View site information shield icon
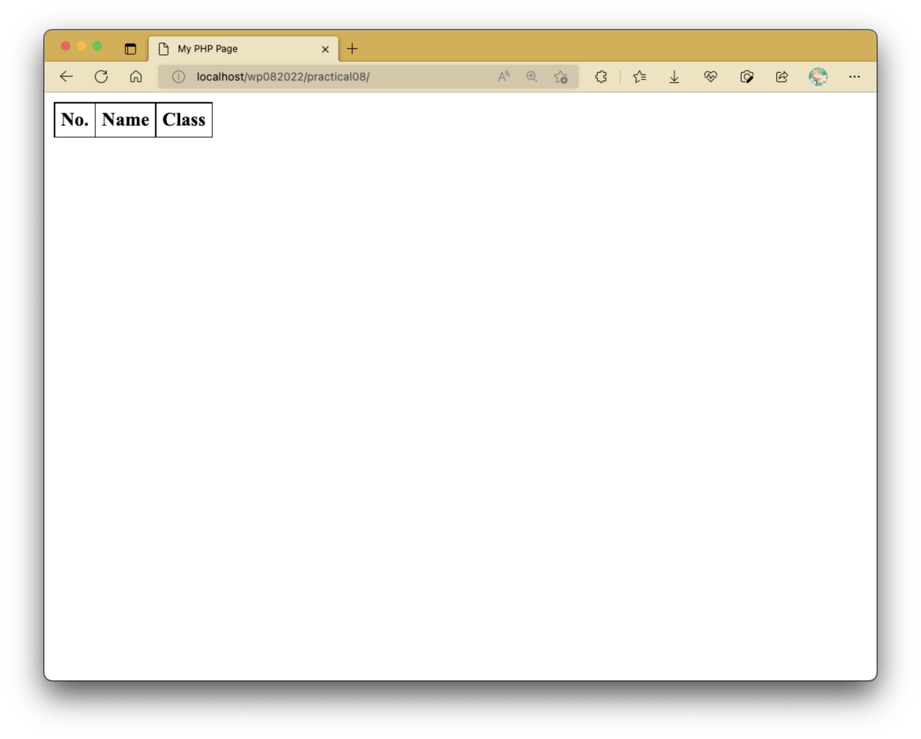This screenshot has width=921, height=739. (178, 76)
